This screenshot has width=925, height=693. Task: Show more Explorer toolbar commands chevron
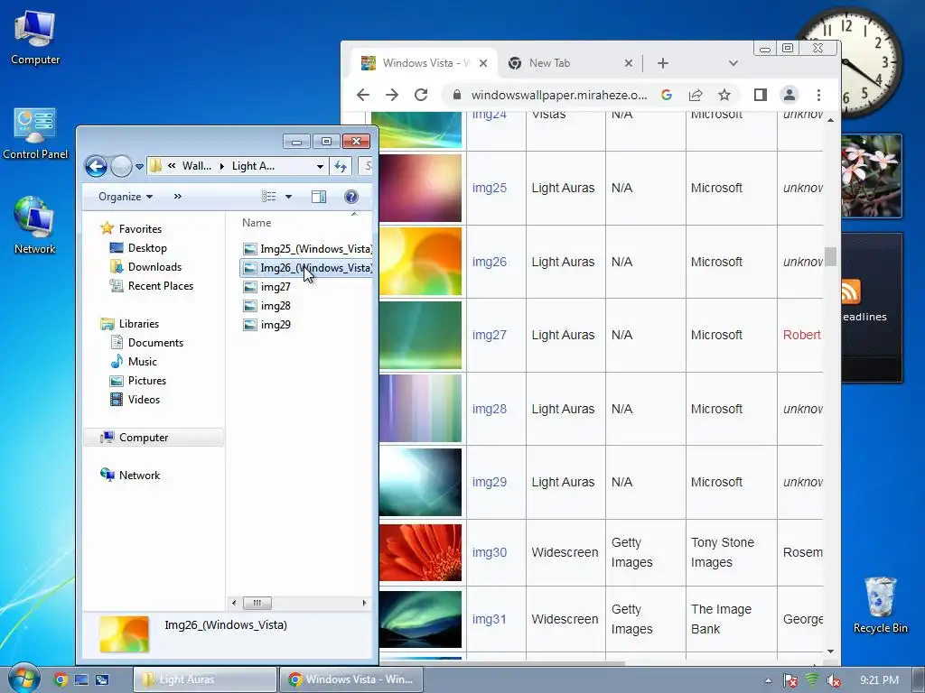[178, 196]
